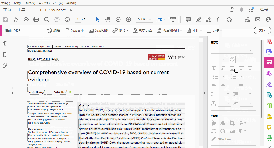Open the 窗口(W) menu
The height and width of the screenshot is (148, 274).
58,3
